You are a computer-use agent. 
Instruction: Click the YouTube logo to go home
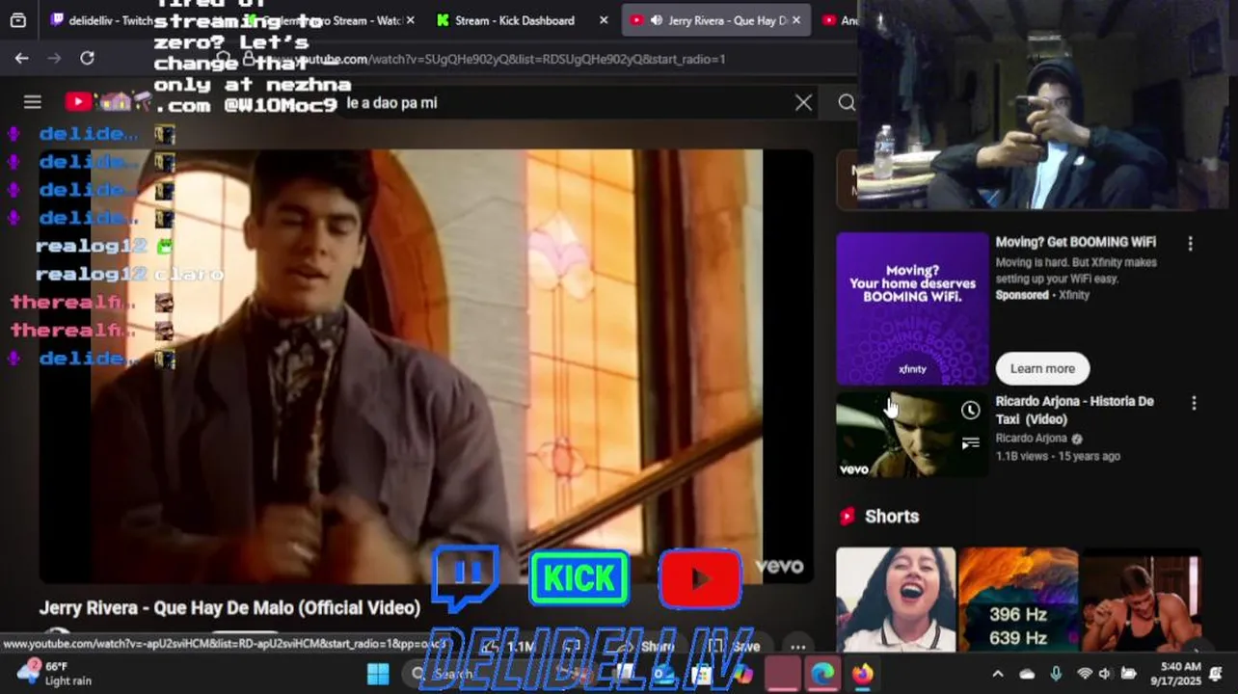point(79,102)
